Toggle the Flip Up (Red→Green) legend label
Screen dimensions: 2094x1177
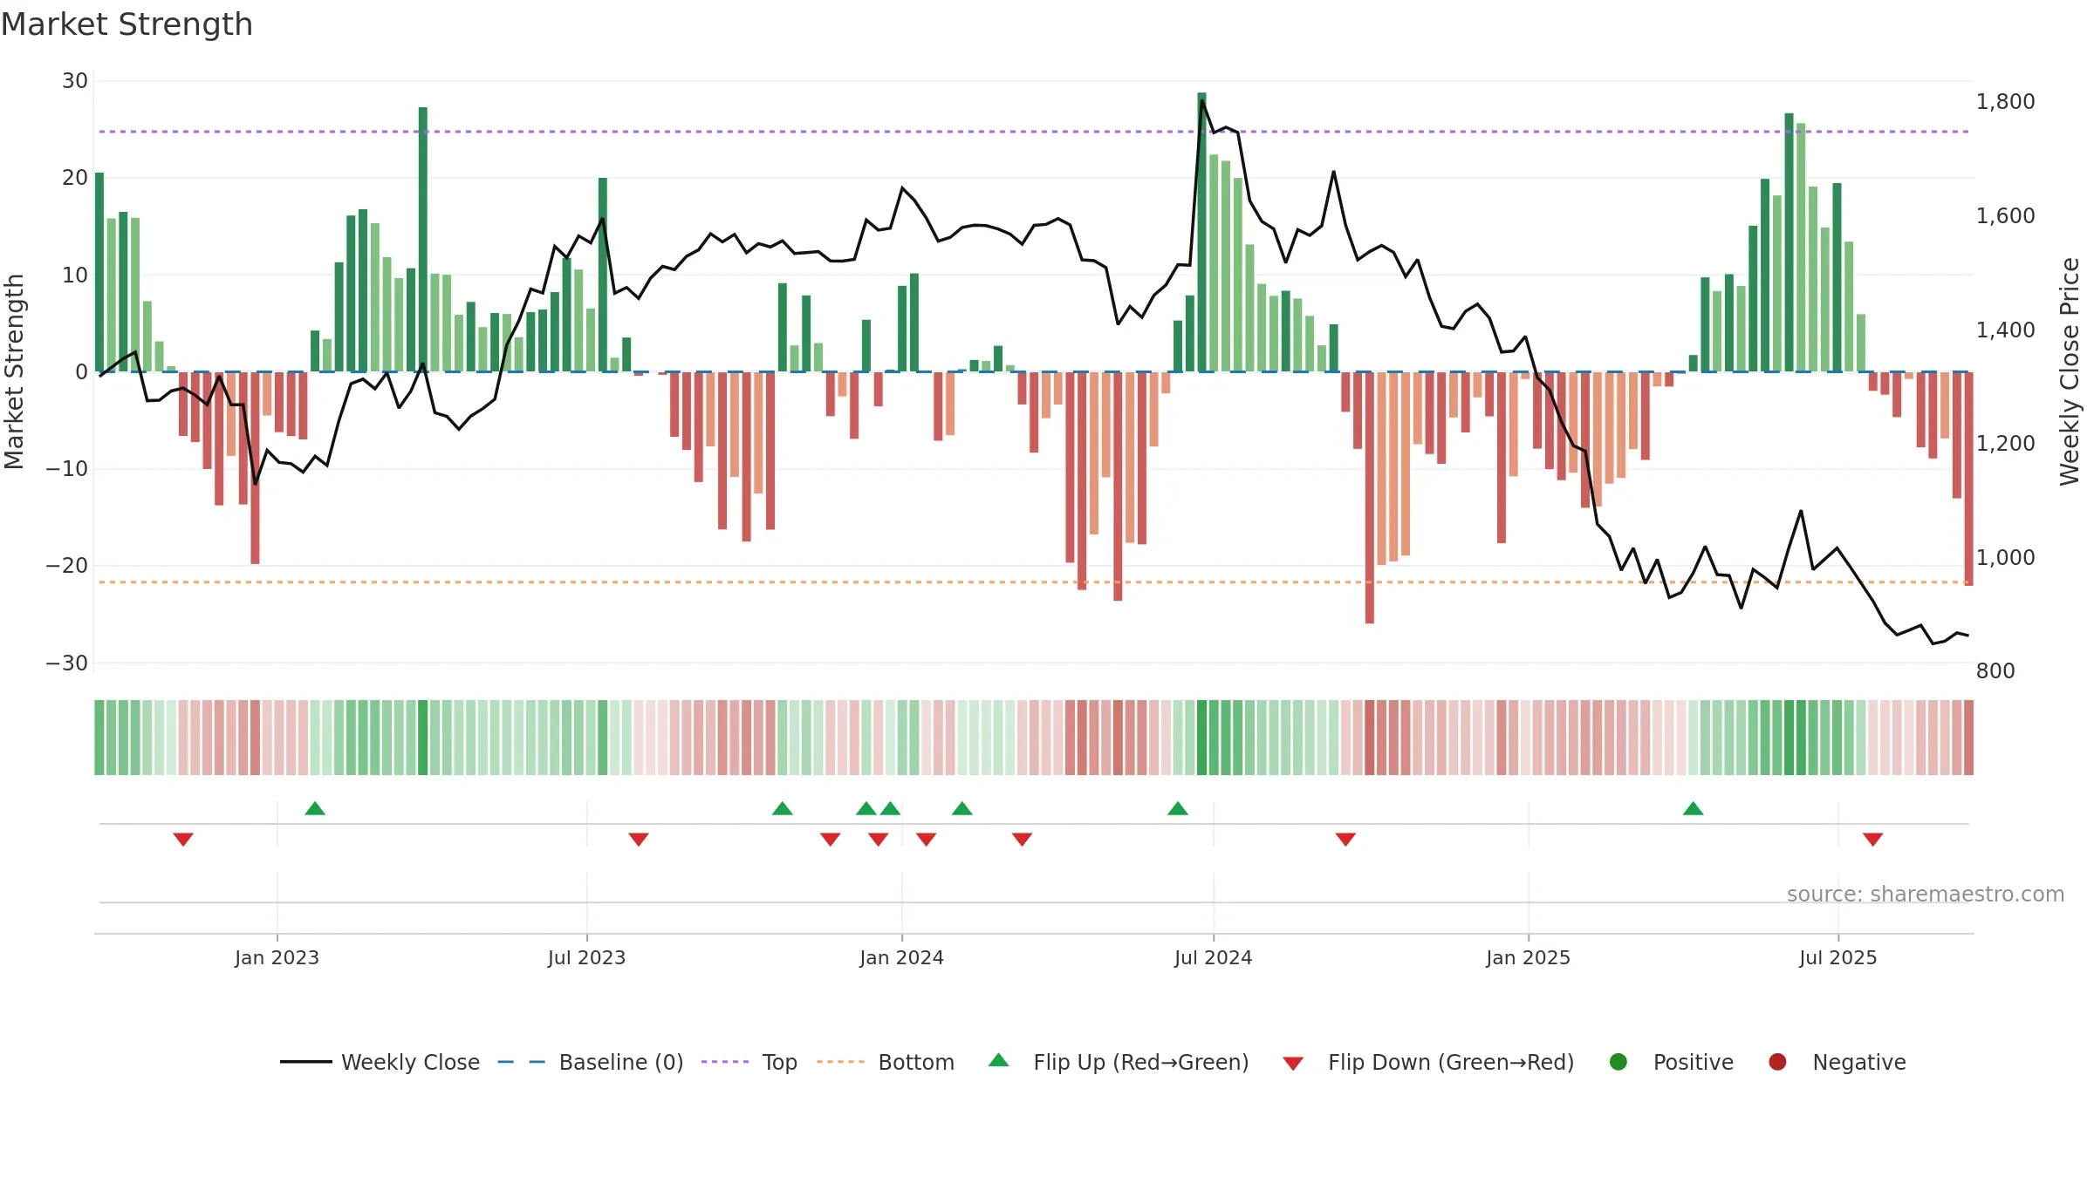1141,1062
